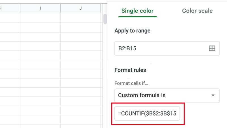
Task: Click the Format rules heading
Action: [x=130, y=70]
